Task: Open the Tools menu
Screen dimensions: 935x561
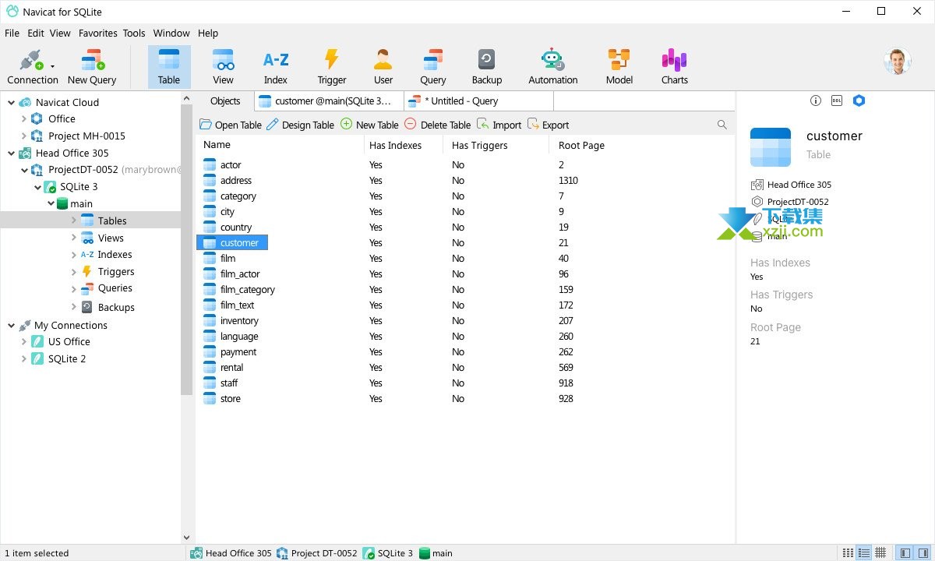Action: coord(134,34)
